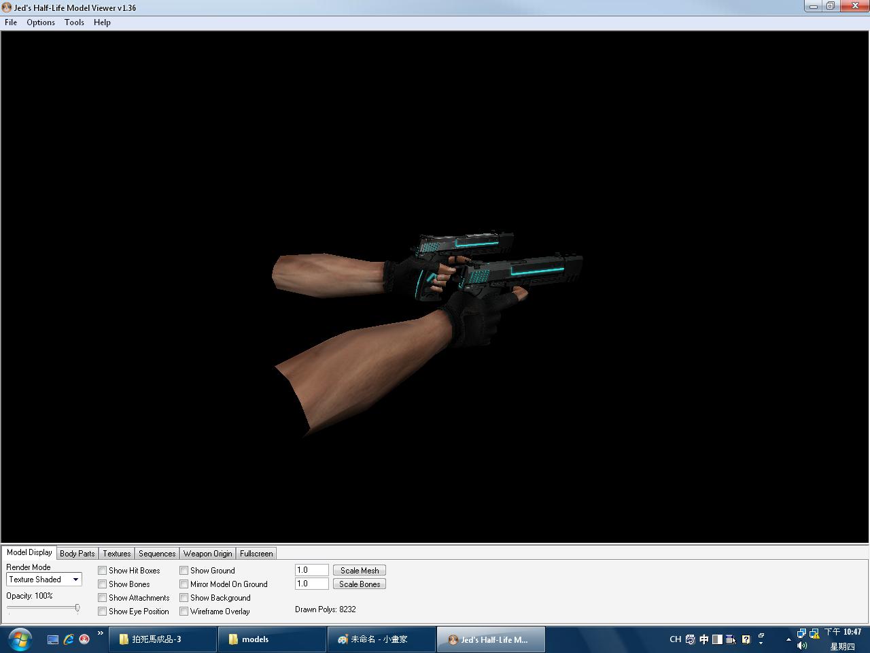This screenshot has height=653, width=870.
Task: Click IME half/full width shape icon
Action: pos(717,639)
